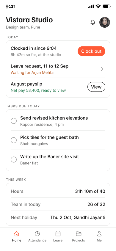View the August payslip
The height and width of the screenshot is (251, 116).
tap(96, 87)
